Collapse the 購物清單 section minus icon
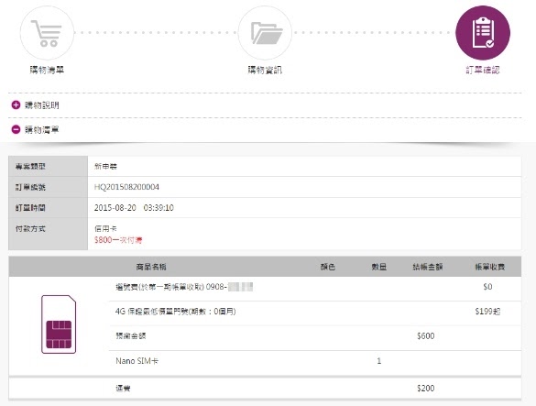This screenshot has height=406, width=536. tap(16, 129)
